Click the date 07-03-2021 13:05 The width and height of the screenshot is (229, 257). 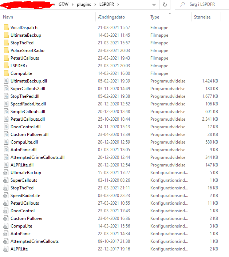[x=114, y=150]
